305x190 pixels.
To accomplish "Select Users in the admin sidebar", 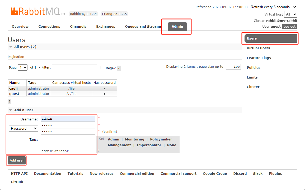I will [271, 38].
